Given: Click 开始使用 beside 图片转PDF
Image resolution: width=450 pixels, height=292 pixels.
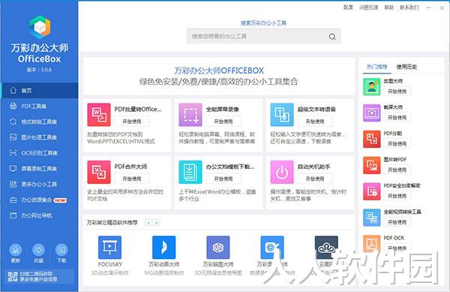Looking at the screenshot, I should (397, 170).
